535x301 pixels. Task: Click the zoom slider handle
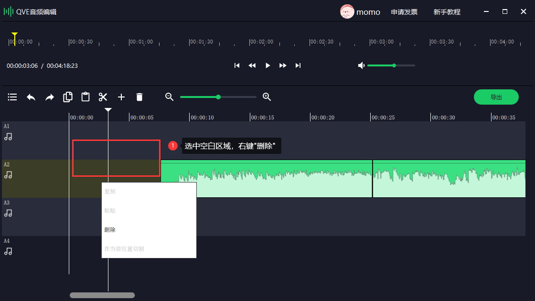coord(218,97)
